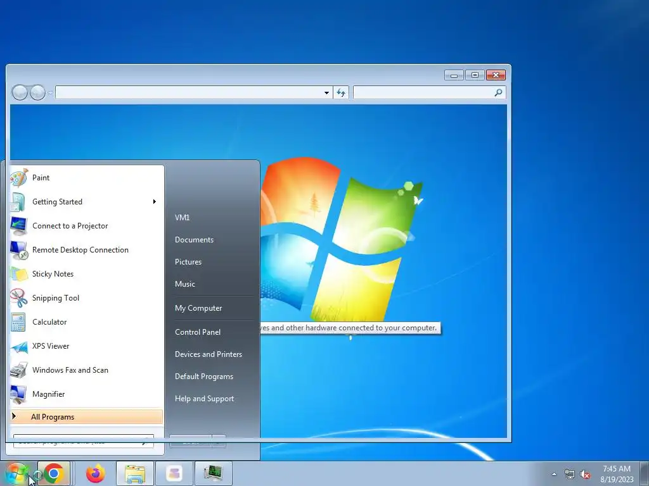Launch the Snipping Tool icon
This screenshot has width=649, height=486.
18,298
